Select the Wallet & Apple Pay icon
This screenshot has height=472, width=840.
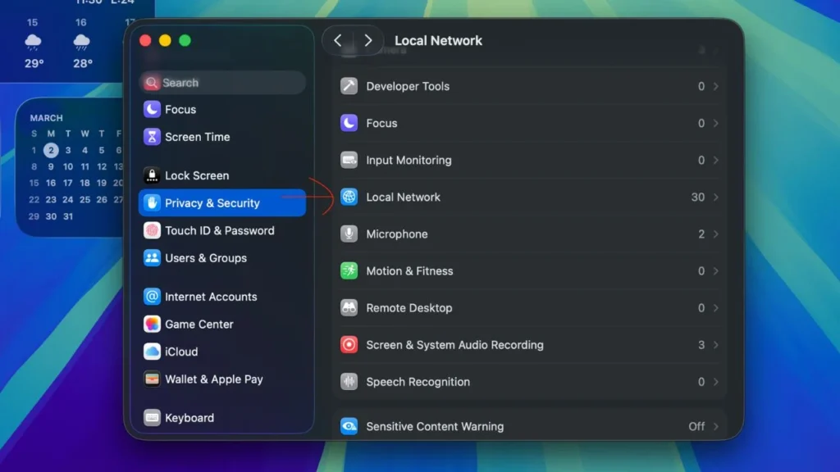[x=152, y=379]
